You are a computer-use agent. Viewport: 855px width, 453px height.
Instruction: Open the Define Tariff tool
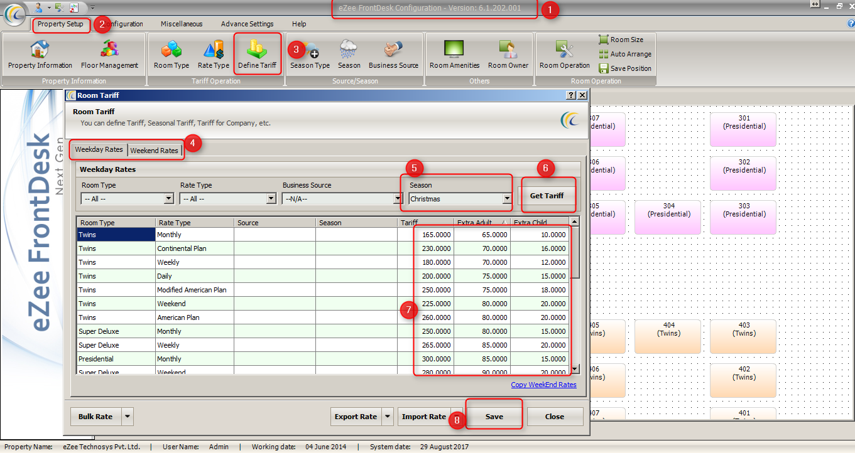(257, 55)
